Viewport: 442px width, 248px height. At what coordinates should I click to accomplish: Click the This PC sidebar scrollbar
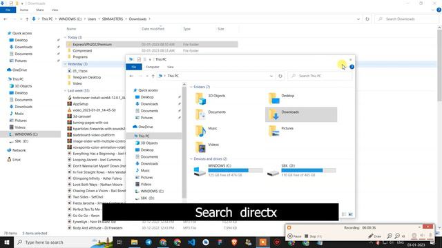184,143
